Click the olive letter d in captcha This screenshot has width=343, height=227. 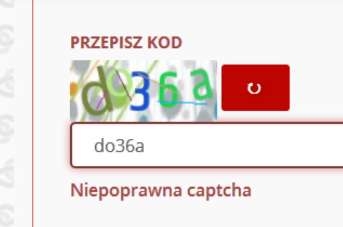tap(96, 91)
